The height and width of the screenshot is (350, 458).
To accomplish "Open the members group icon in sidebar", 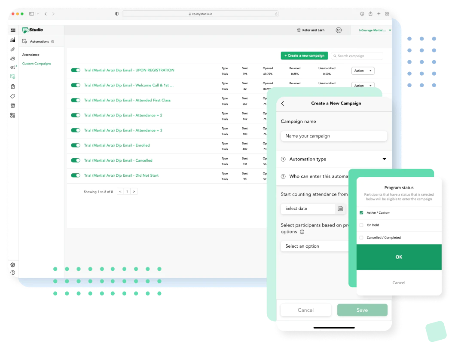I will pyautogui.click(x=13, y=58).
